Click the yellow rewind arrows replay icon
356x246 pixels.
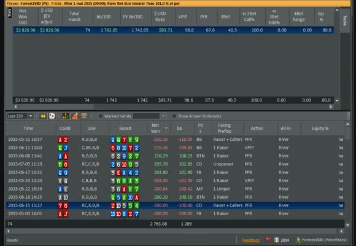point(43,116)
